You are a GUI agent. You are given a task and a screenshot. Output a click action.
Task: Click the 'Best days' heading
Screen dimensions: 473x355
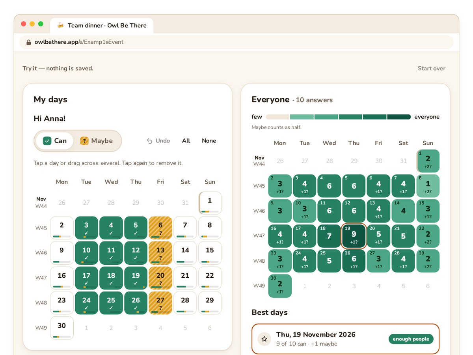point(270,312)
